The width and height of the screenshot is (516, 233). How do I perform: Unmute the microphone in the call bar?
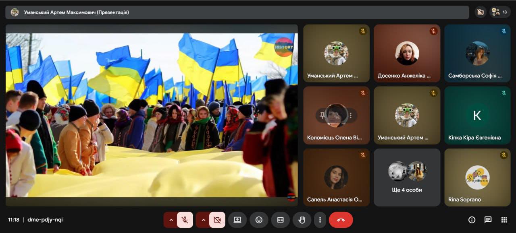coord(185,220)
